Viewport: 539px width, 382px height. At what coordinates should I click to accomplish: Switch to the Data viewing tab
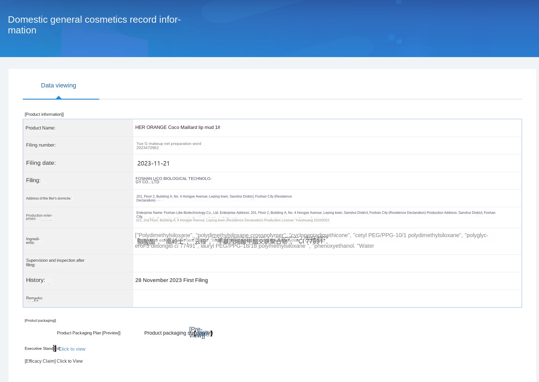pyautogui.click(x=58, y=85)
